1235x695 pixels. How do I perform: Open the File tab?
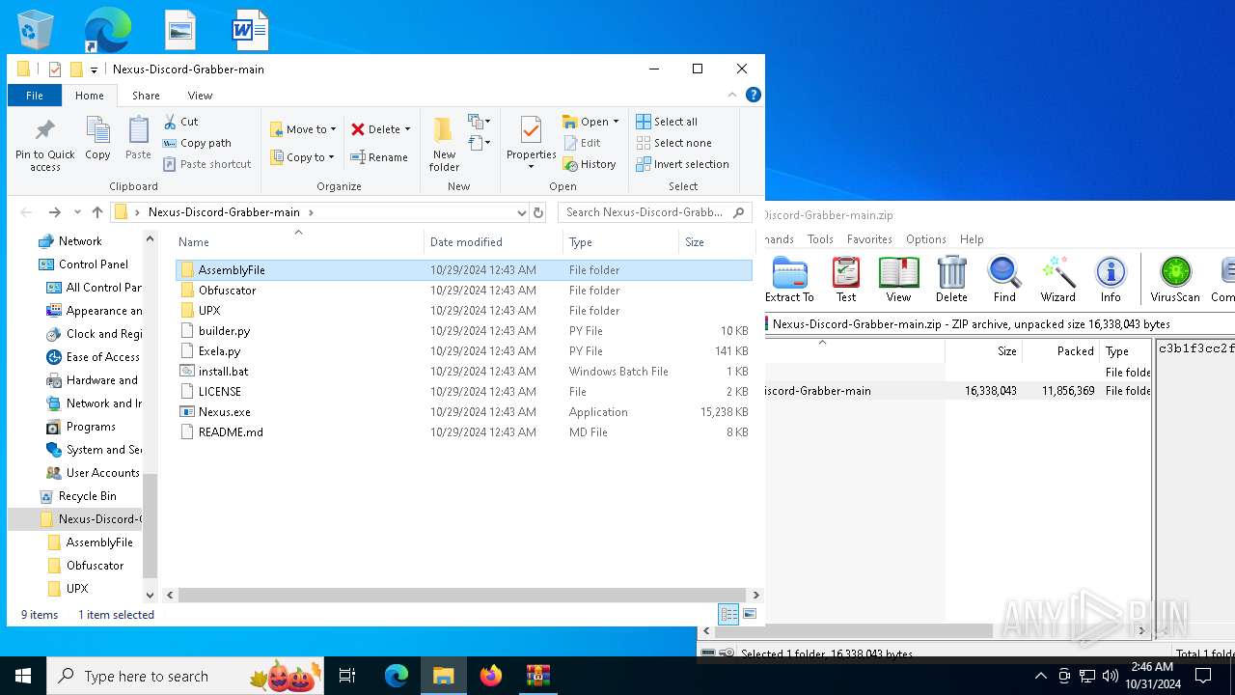tap(35, 96)
